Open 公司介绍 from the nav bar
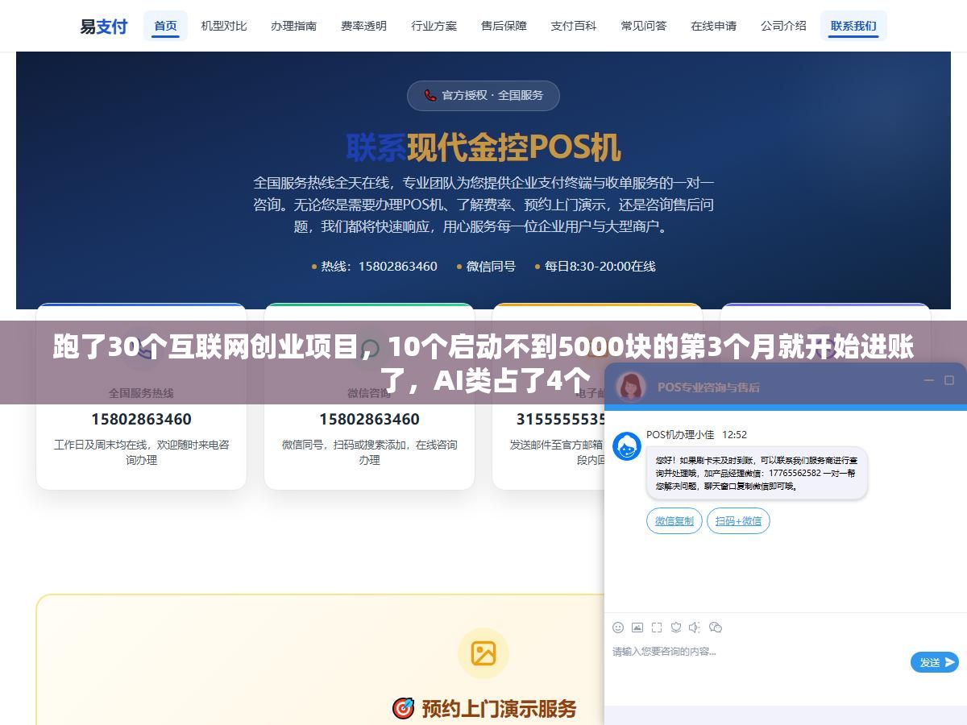Screen dimensions: 967x725 (x=783, y=26)
